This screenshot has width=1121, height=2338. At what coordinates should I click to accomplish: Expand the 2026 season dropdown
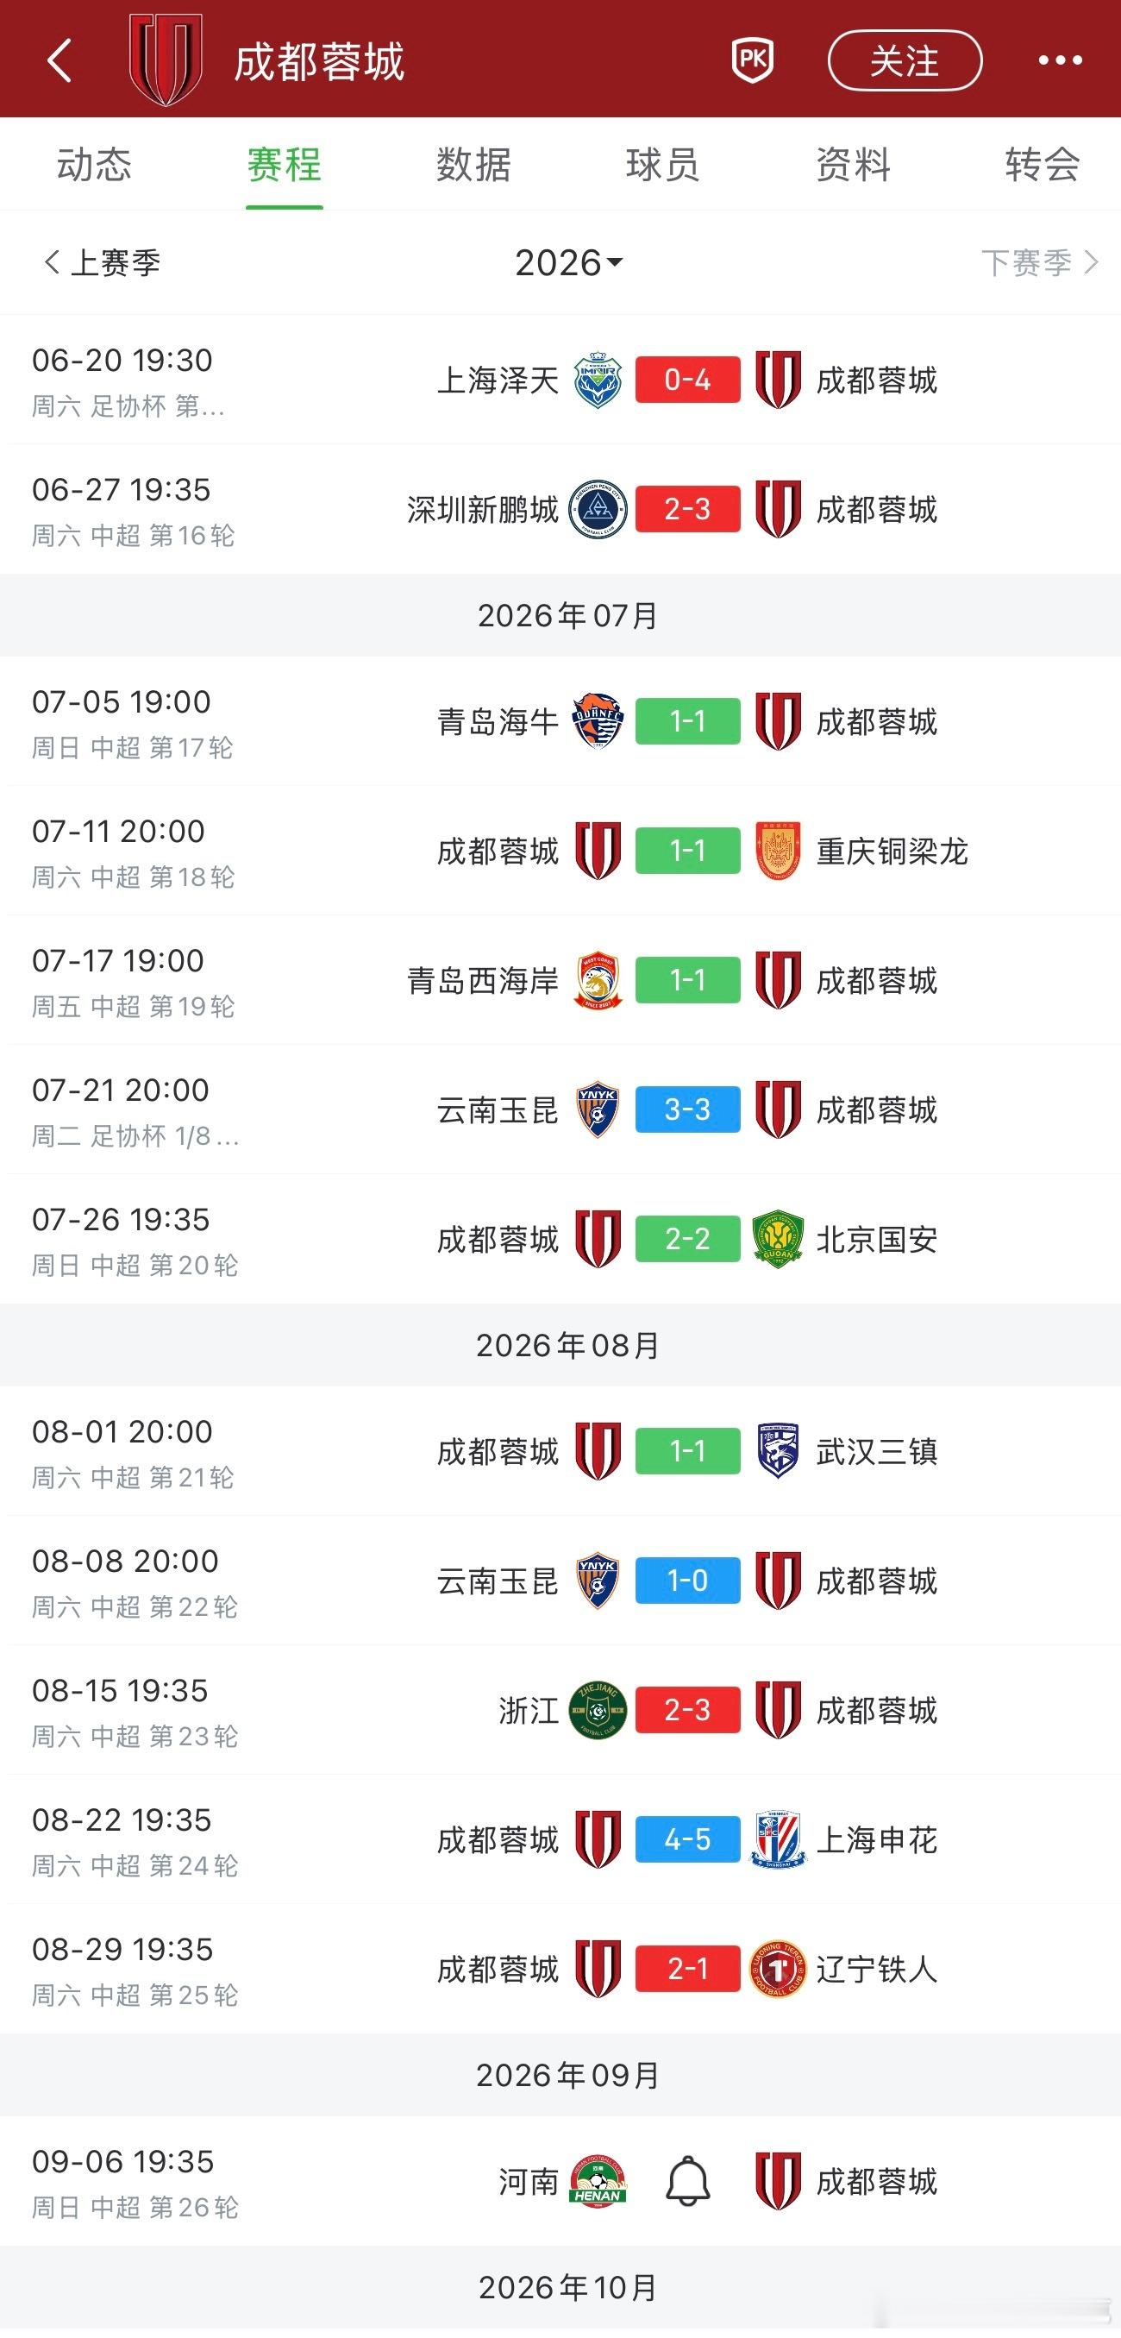pyautogui.click(x=568, y=263)
